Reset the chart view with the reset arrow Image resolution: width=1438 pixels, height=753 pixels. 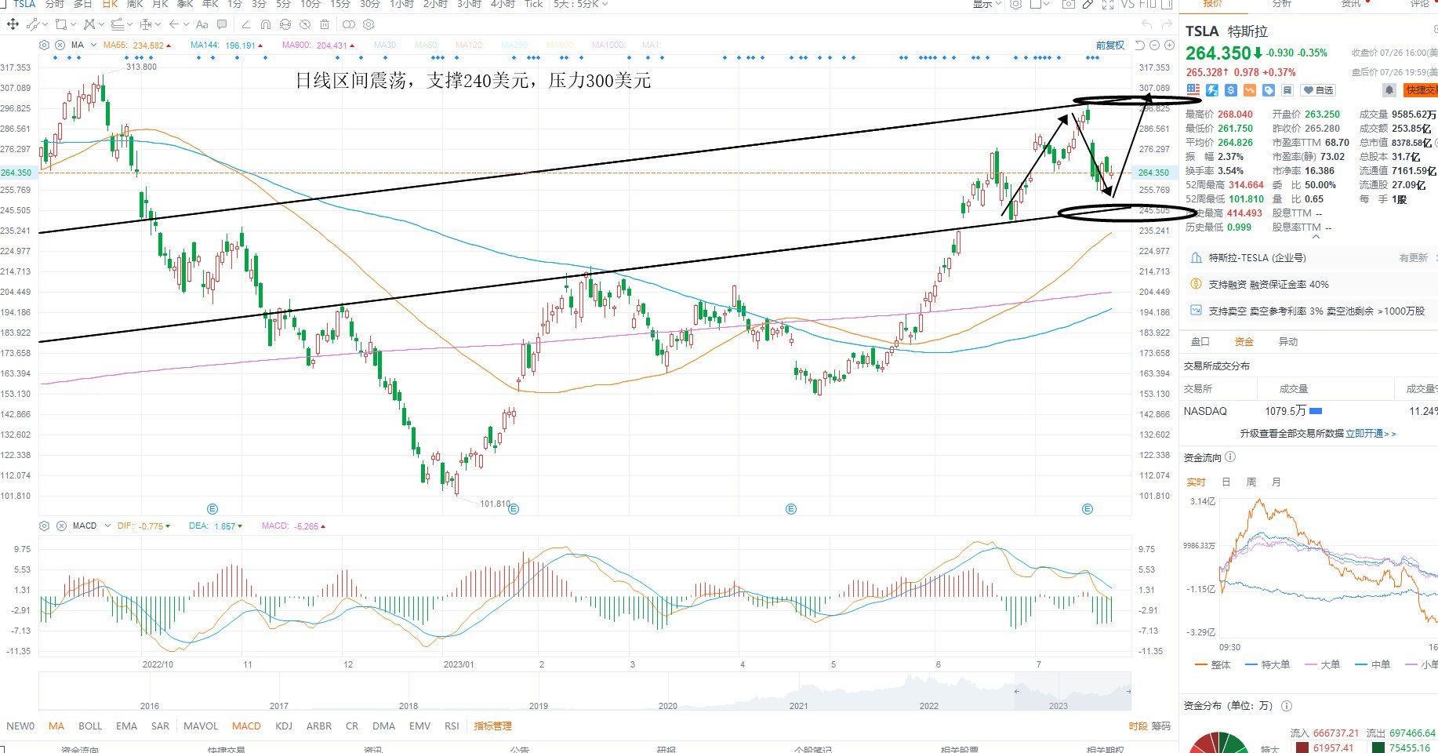1140,45
